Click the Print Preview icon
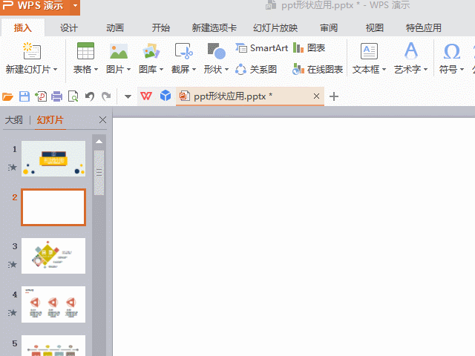 tap(73, 96)
